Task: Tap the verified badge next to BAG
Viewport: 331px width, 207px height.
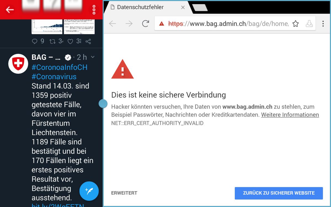Action: (68, 57)
